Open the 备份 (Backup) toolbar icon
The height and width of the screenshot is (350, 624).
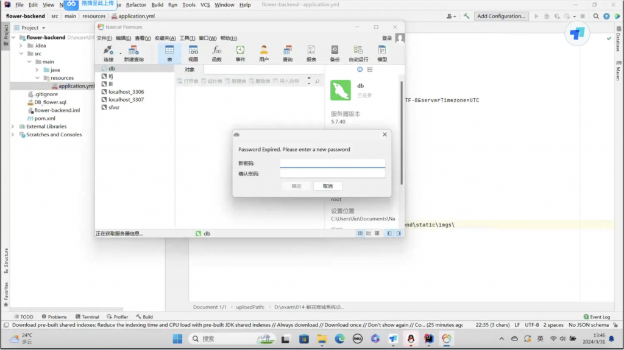(x=335, y=52)
